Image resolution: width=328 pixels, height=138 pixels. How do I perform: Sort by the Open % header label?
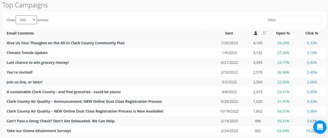283,33
